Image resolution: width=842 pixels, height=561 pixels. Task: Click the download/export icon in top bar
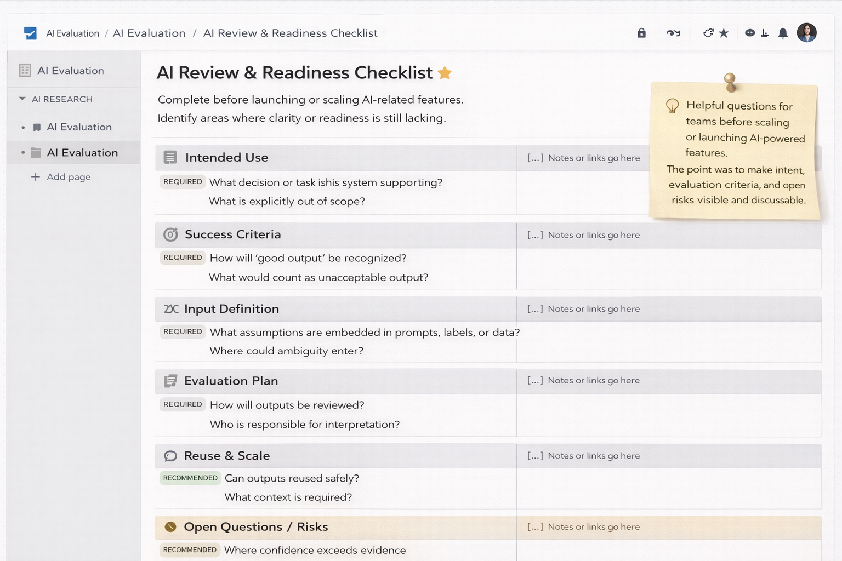pyautogui.click(x=765, y=33)
